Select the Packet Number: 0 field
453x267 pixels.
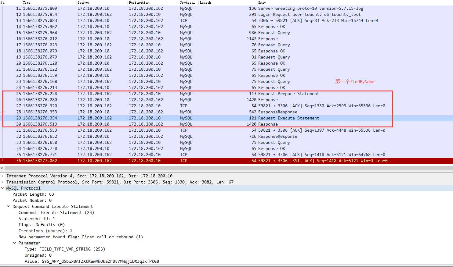coord(32,200)
